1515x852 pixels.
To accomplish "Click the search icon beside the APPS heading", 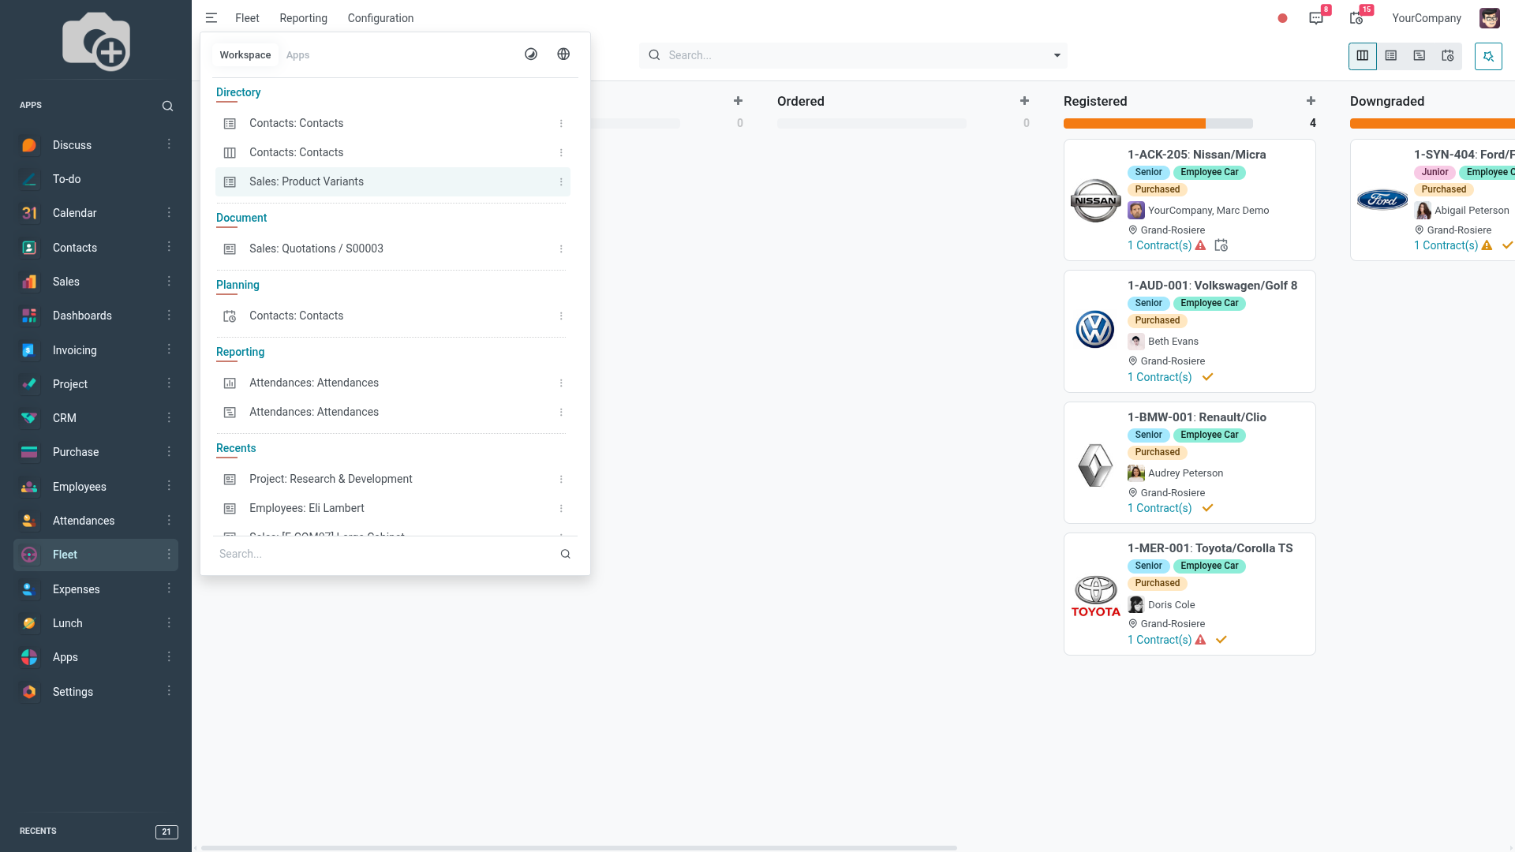I will tap(167, 106).
